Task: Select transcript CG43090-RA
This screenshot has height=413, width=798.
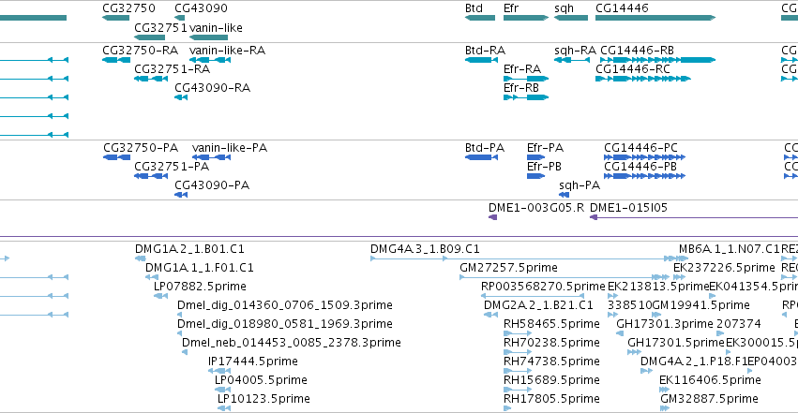Action: point(181,97)
